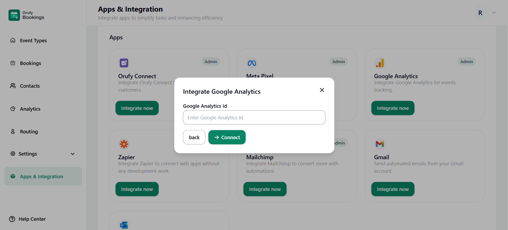Click the Zapier asterisk icon
This screenshot has width=508, height=230.
tap(124, 144)
